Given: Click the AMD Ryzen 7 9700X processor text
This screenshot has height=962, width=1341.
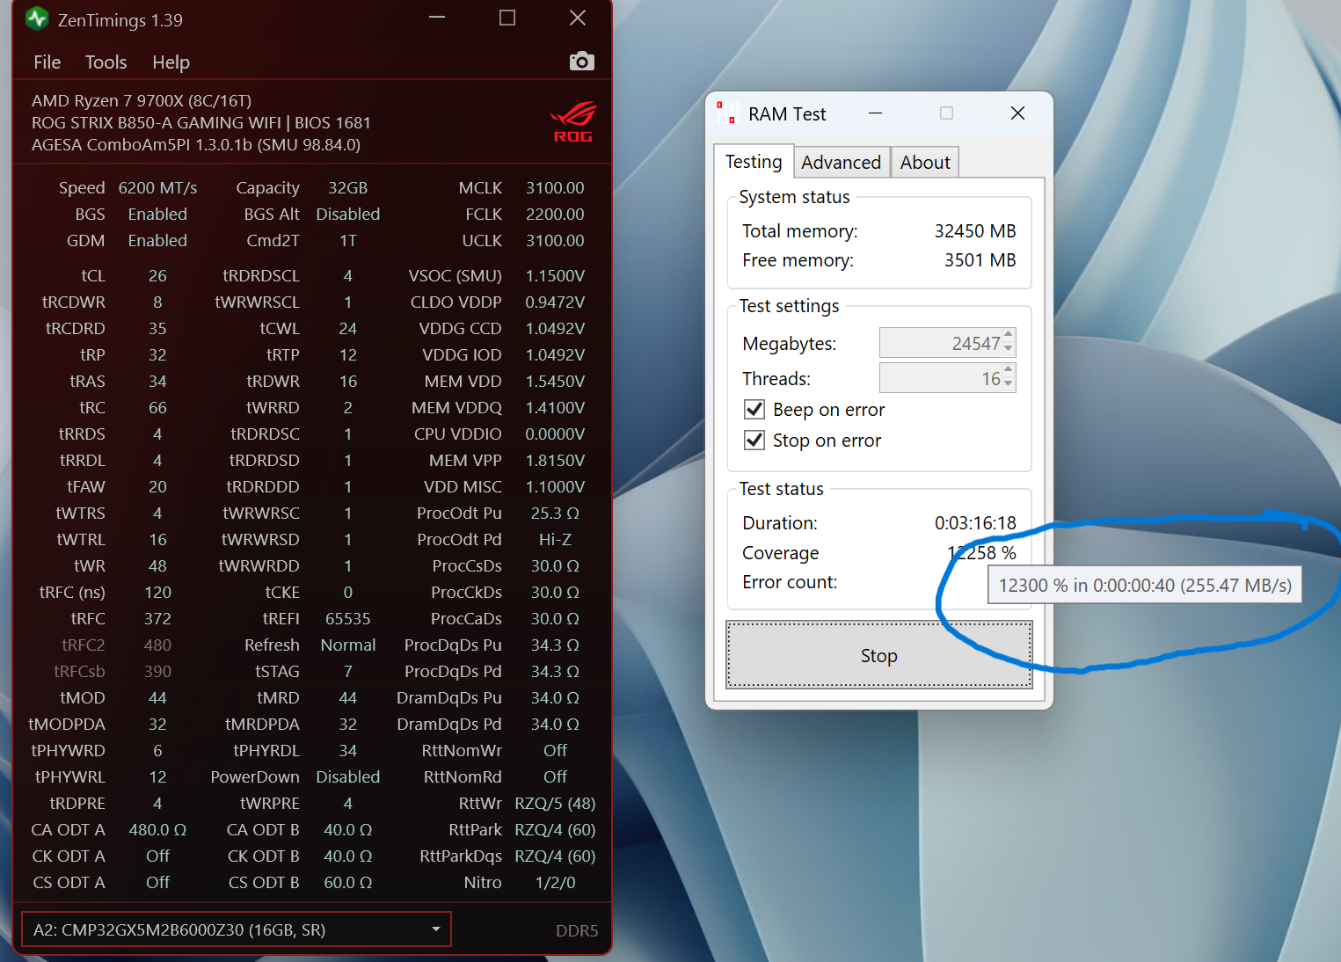Looking at the screenshot, I should [142, 101].
